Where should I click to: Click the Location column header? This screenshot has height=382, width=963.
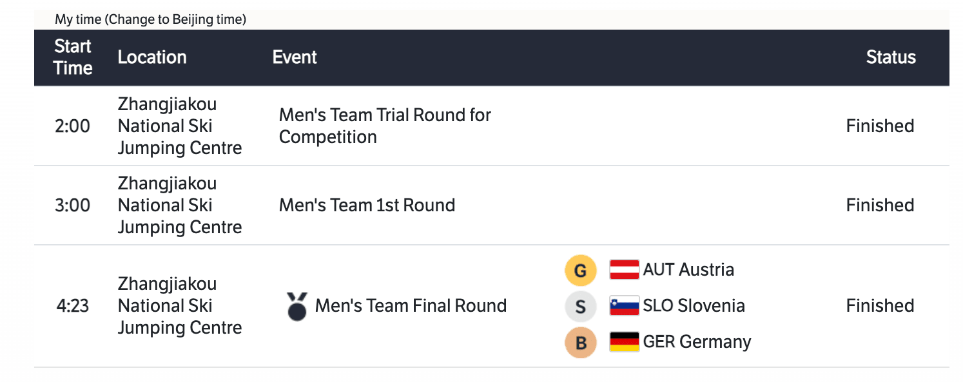point(152,57)
